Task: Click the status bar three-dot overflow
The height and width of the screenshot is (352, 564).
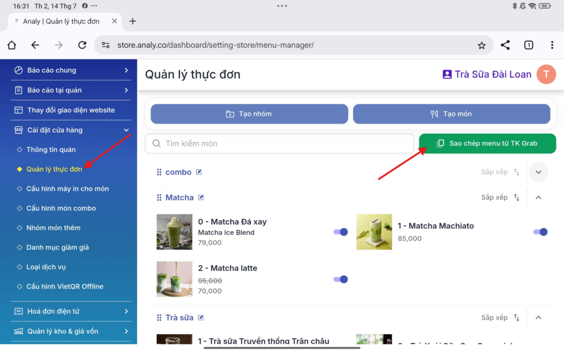Action: coord(282,5)
